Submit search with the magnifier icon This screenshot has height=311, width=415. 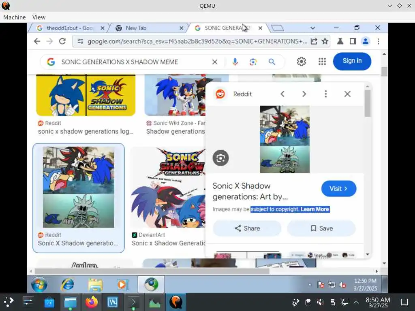coord(272,62)
